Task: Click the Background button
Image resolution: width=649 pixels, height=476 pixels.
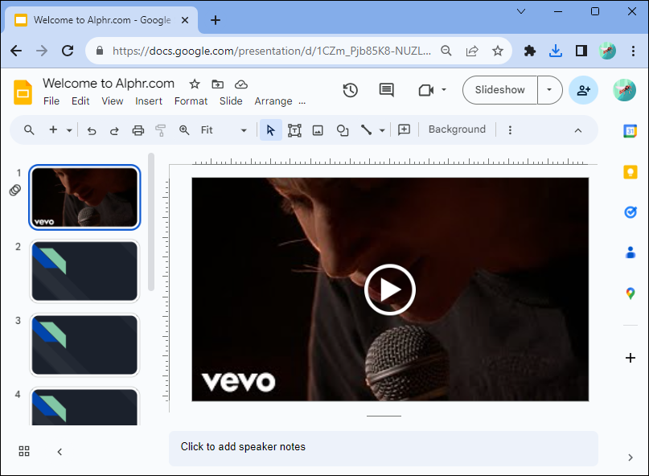Action: [457, 129]
